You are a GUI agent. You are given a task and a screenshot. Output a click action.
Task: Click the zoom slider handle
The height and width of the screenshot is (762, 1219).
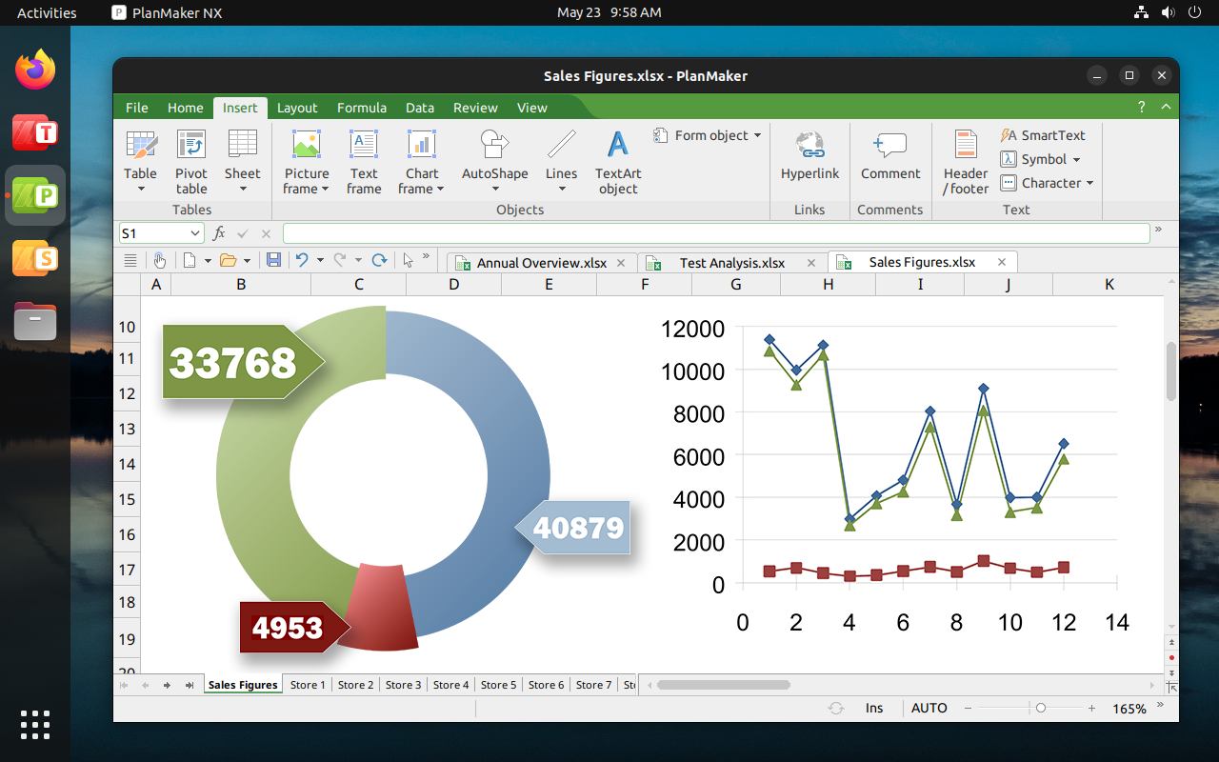tap(1041, 708)
